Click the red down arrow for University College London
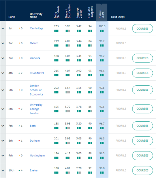The image size is (156, 178). [x=19, y=109]
